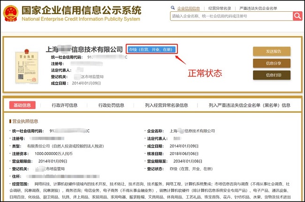The height and width of the screenshot is (202, 305).
Task: Click the 法定代表人 label in header card
Action: tap(61, 70)
